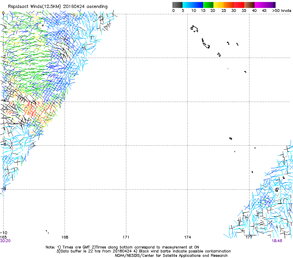Click the yellow 20-25 knots legend segment
The height and width of the screenshot is (258, 293).
pyautogui.click(x=219, y=5)
